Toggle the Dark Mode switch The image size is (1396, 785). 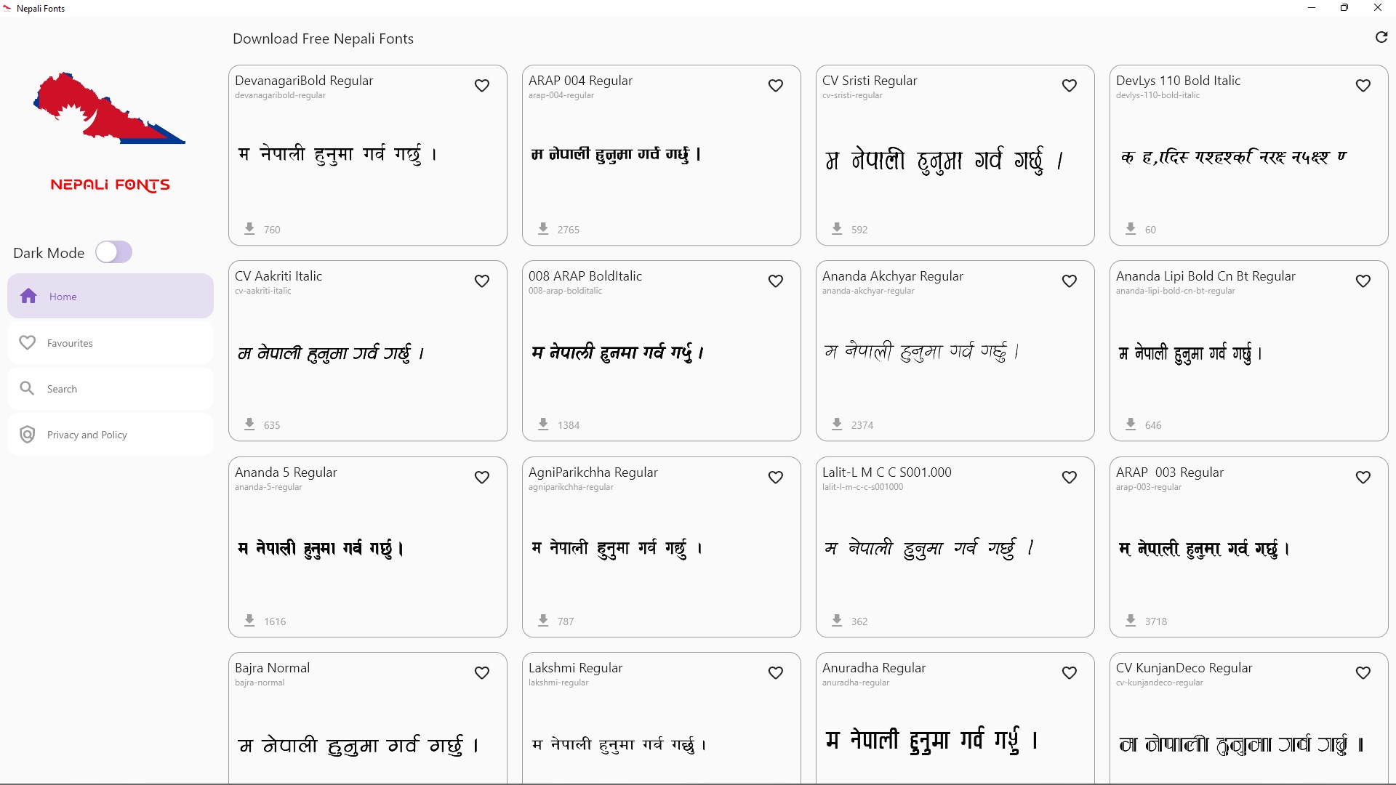tap(114, 252)
